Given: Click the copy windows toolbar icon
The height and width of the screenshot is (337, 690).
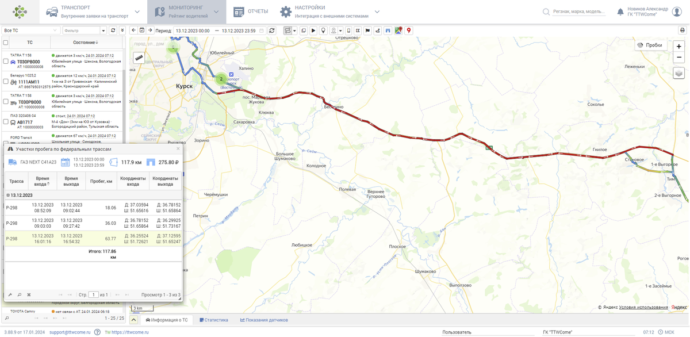Looking at the screenshot, I should (303, 30).
